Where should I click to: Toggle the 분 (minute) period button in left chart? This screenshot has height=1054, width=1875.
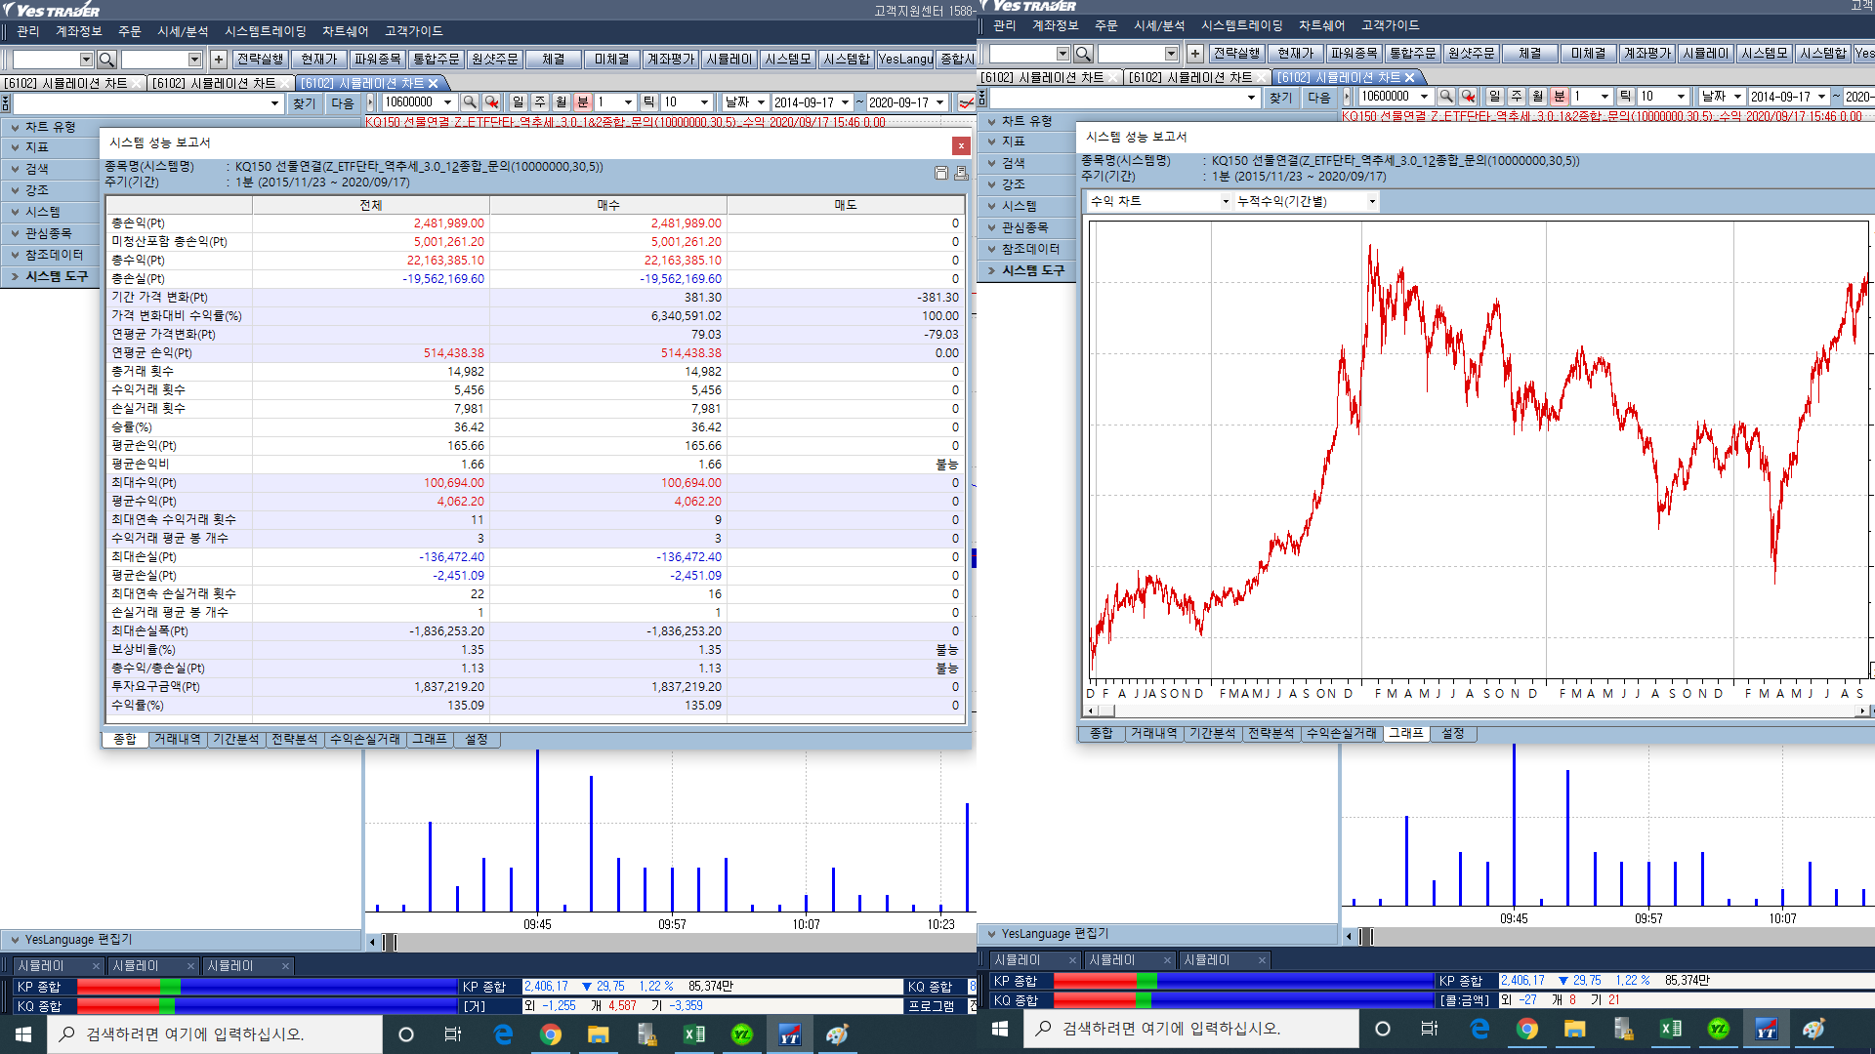pyautogui.click(x=583, y=102)
